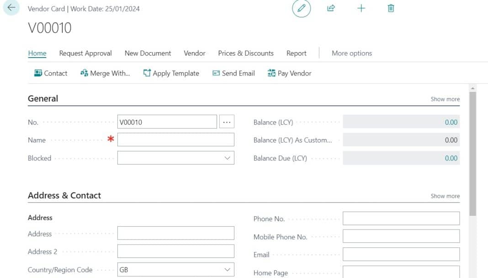This screenshot has width=488, height=278.
Task: Select the Apply Template icon
Action: (x=146, y=73)
